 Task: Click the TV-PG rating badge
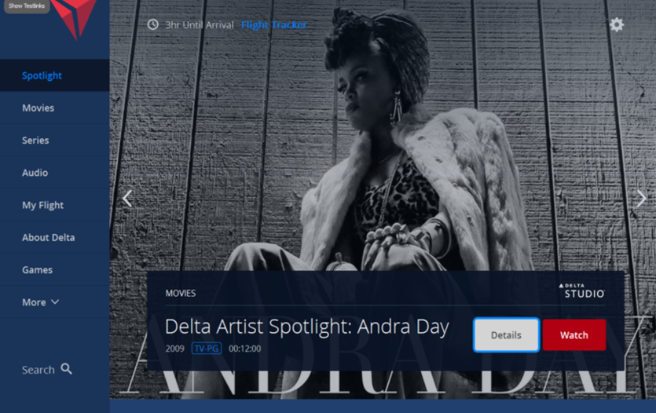pyautogui.click(x=207, y=349)
